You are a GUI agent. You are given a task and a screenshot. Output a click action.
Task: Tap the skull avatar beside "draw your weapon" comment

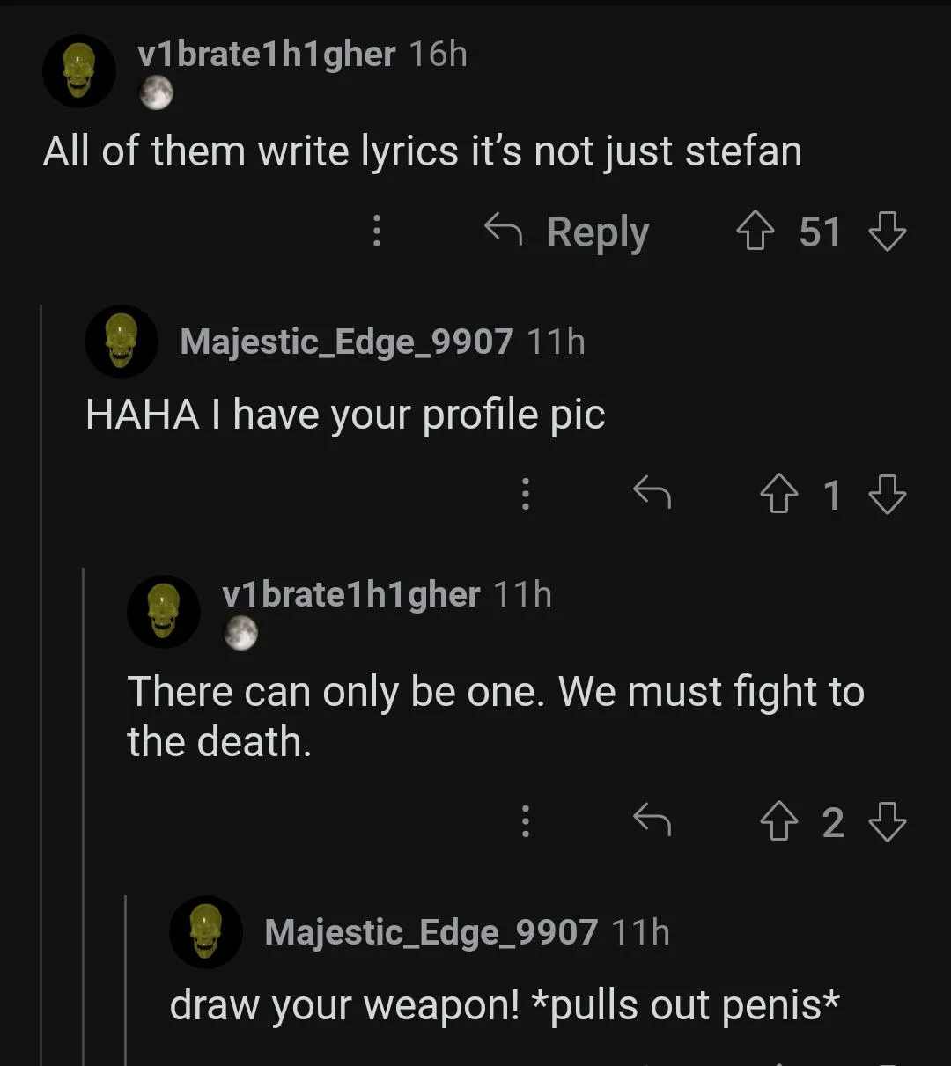coord(206,932)
